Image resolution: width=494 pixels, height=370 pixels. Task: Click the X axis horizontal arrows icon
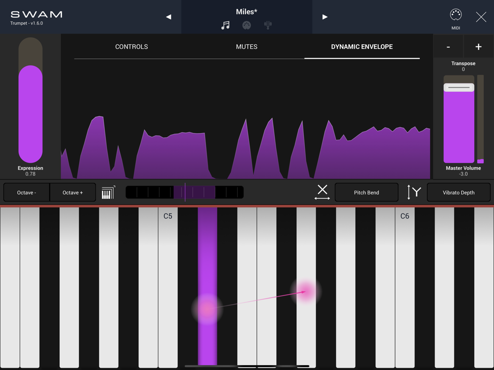pos(322,192)
